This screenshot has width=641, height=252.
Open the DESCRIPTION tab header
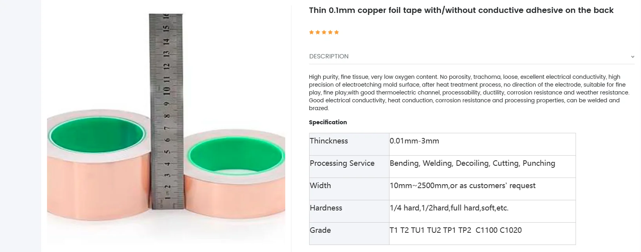[329, 56]
